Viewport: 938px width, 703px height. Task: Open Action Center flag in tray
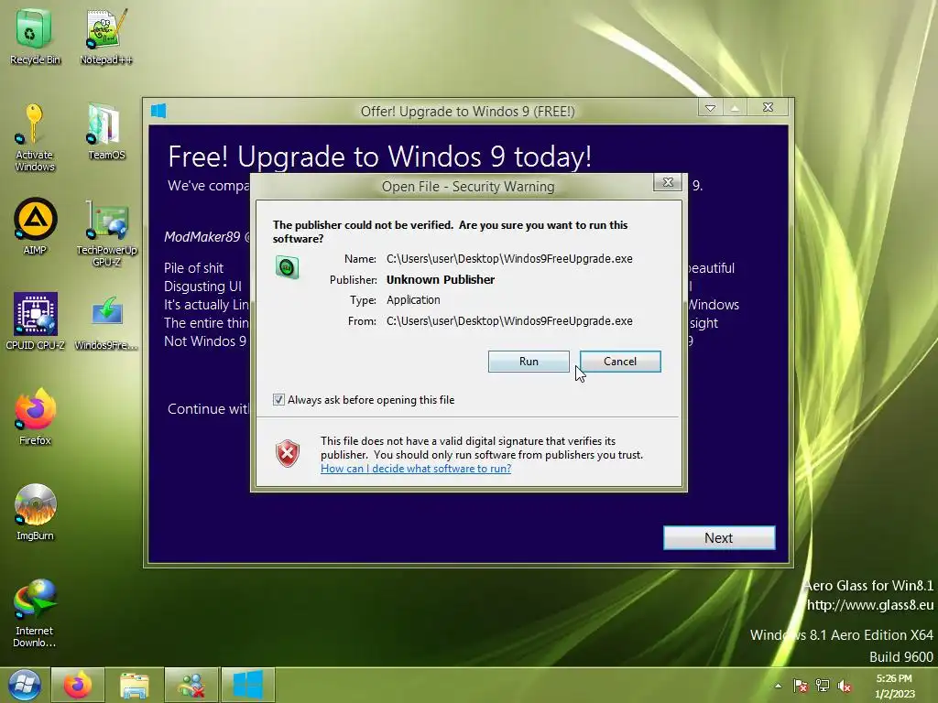pyautogui.click(x=800, y=686)
